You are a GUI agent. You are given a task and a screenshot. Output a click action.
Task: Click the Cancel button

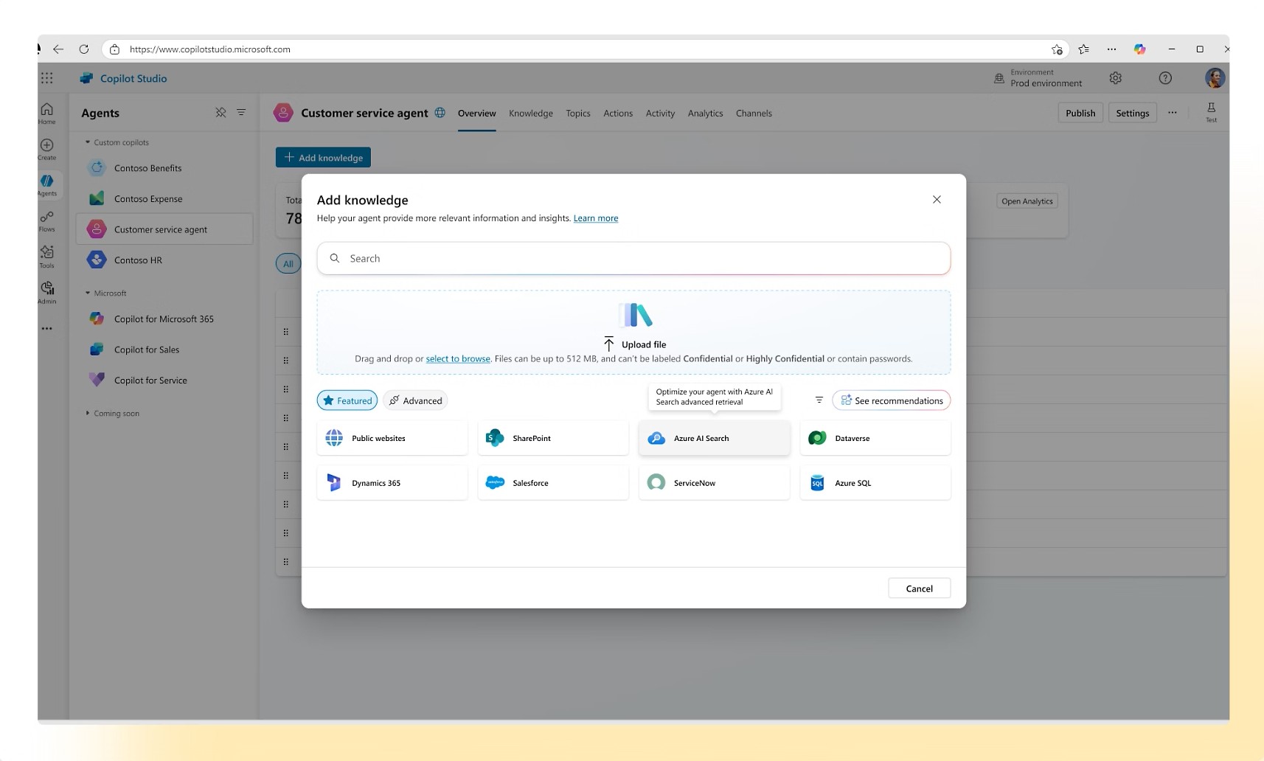919,588
